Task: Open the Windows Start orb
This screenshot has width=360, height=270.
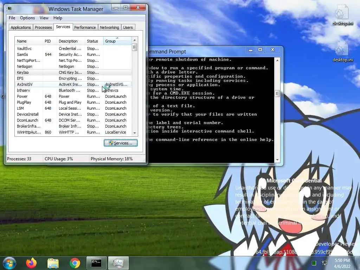Action: pos(9,263)
